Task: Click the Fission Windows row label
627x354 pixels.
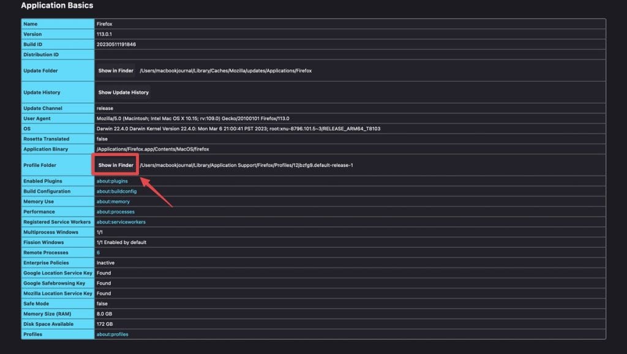Action: [x=43, y=242]
